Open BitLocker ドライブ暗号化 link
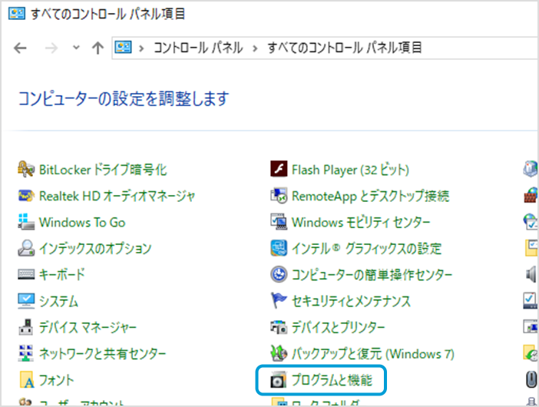Image resolution: width=539 pixels, height=407 pixels. 103,170
